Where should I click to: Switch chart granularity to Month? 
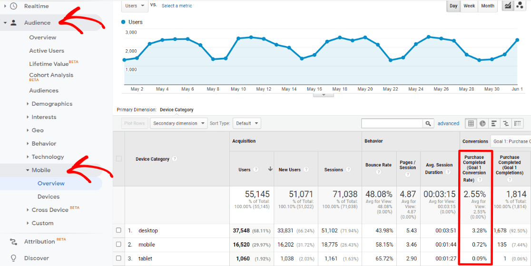[x=488, y=6]
